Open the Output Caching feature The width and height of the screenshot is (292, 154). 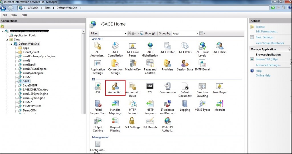click(98, 125)
